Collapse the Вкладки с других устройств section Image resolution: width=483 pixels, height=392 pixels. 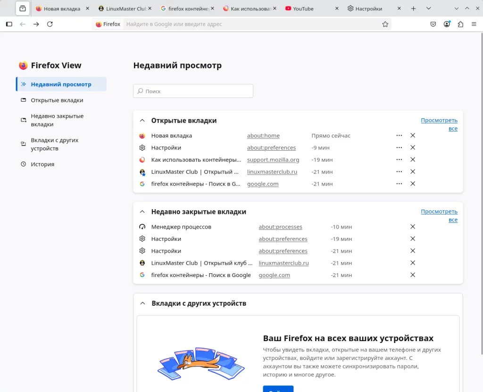coord(142,303)
